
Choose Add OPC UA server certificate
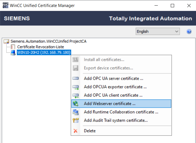coord(114,78)
